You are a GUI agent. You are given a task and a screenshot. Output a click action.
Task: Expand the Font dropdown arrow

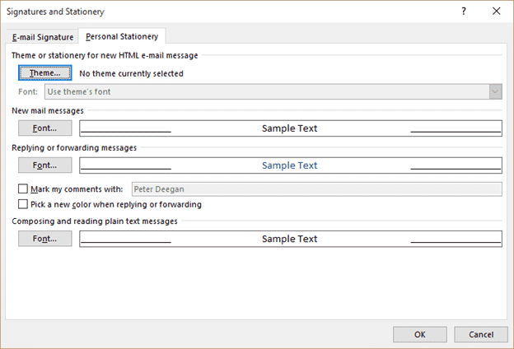coord(495,91)
